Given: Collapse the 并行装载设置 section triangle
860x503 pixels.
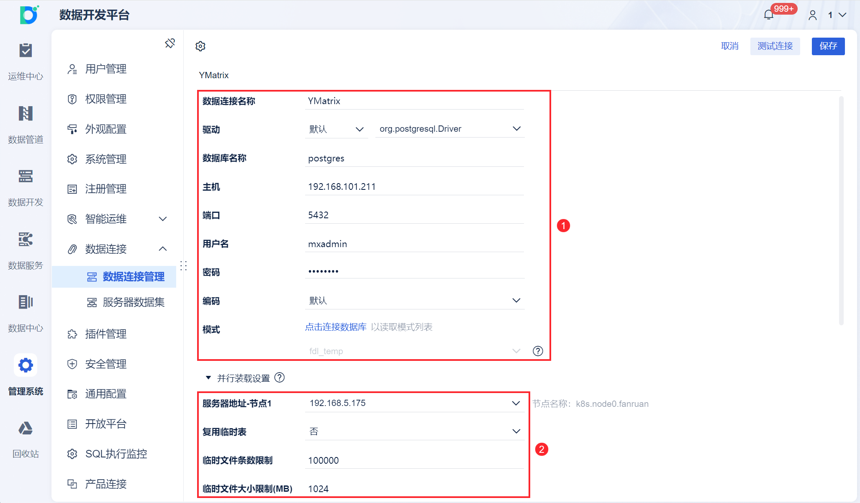Looking at the screenshot, I should click(208, 378).
